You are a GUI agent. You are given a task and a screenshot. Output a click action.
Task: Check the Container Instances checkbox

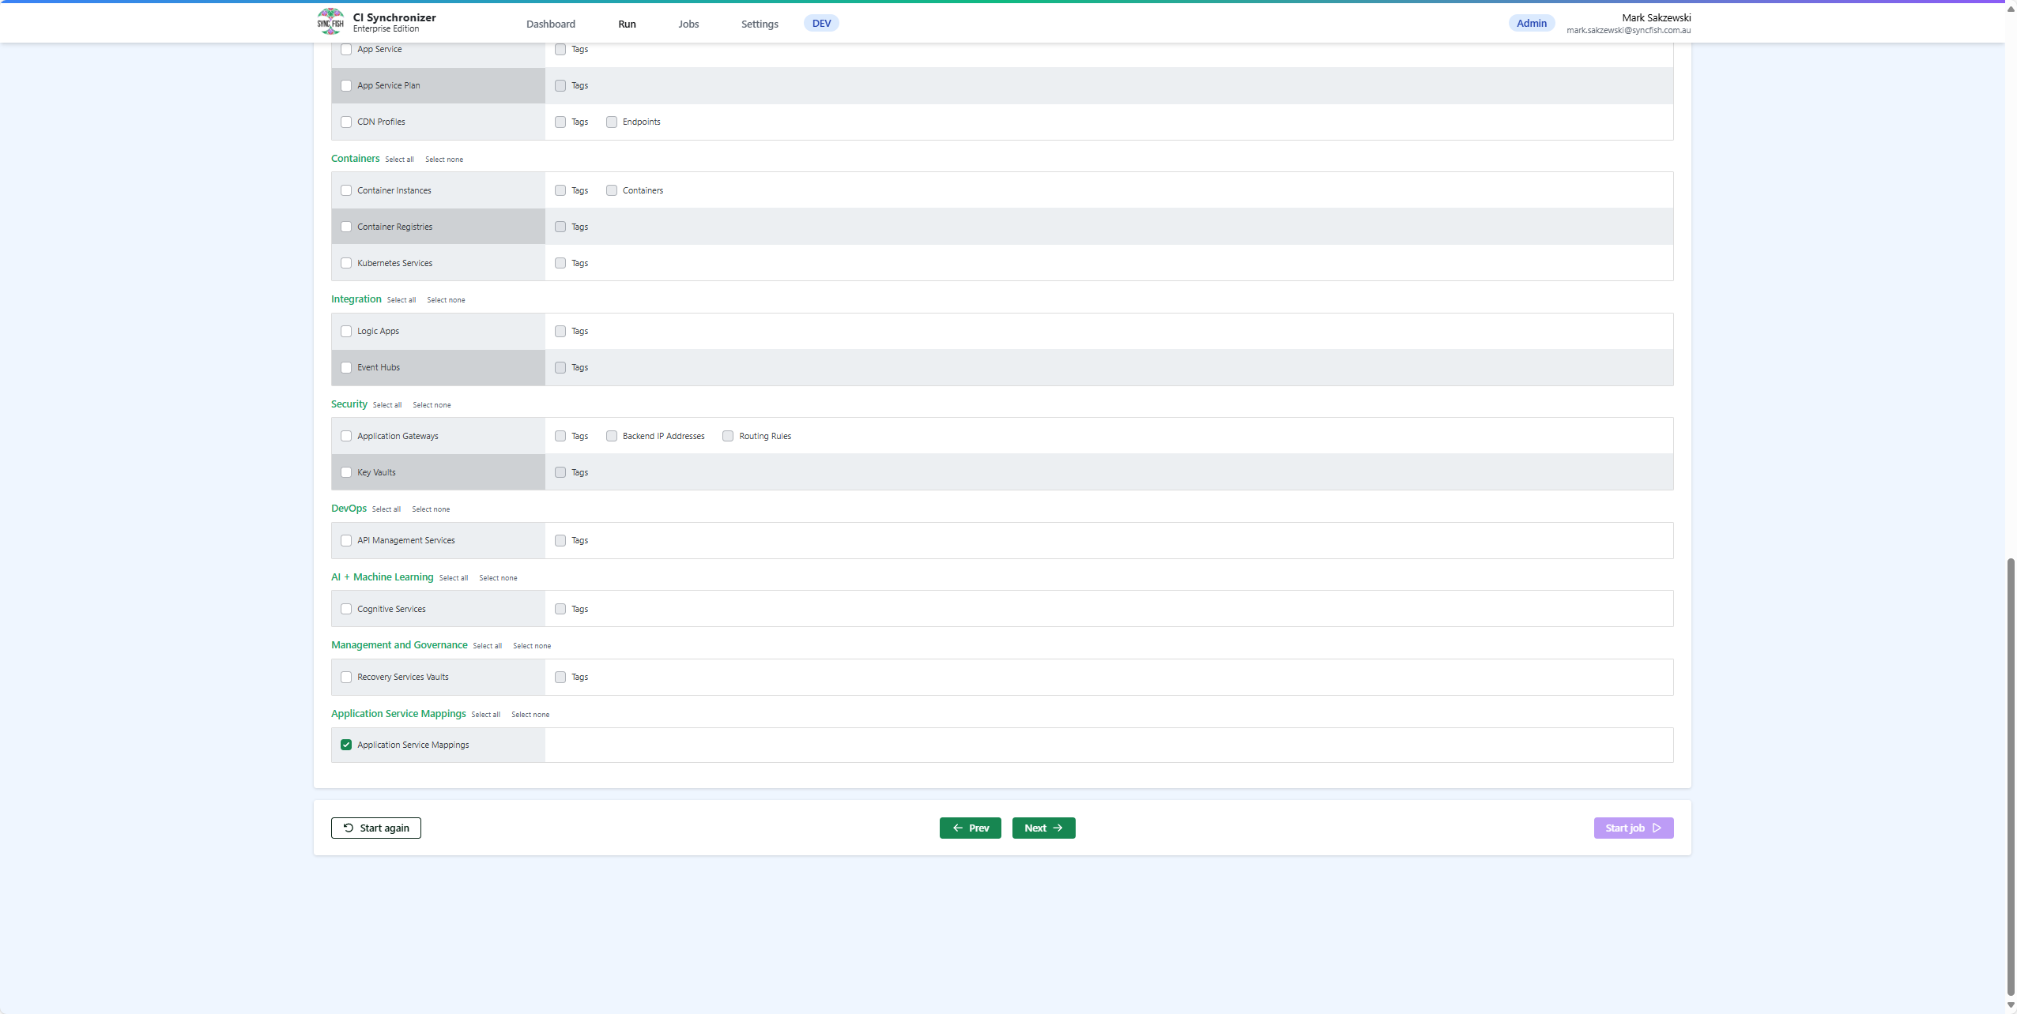346,191
